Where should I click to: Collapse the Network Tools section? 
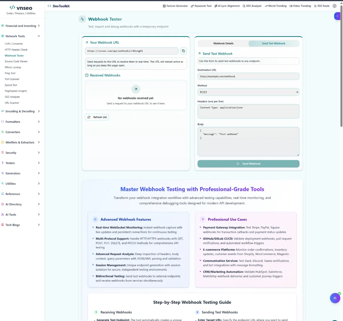click(x=21, y=36)
